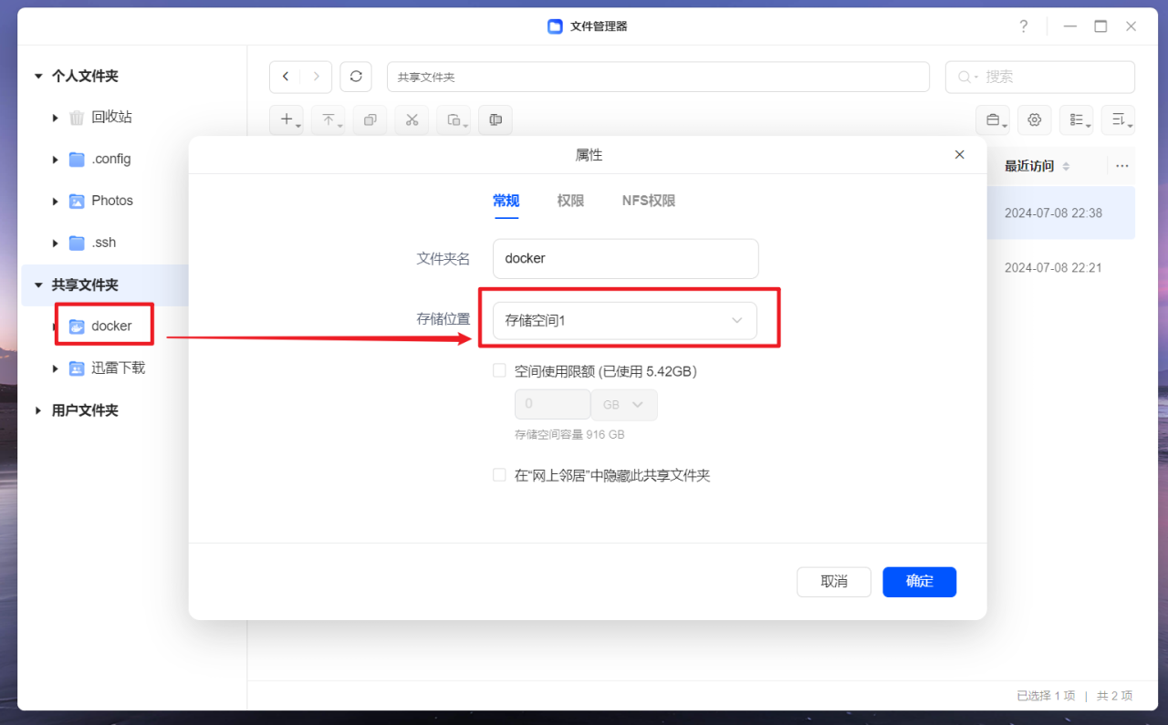Open dual-pane view via toolbar icon
The height and width of the screenshot is (725, 1168).
(495, 119)
